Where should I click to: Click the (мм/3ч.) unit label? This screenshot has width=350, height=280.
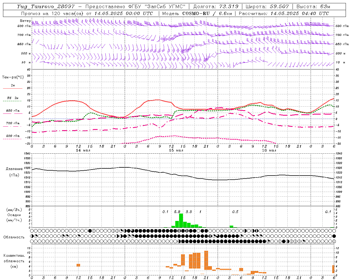14,210
